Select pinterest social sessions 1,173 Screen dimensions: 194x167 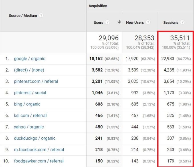tap(169, 93)
